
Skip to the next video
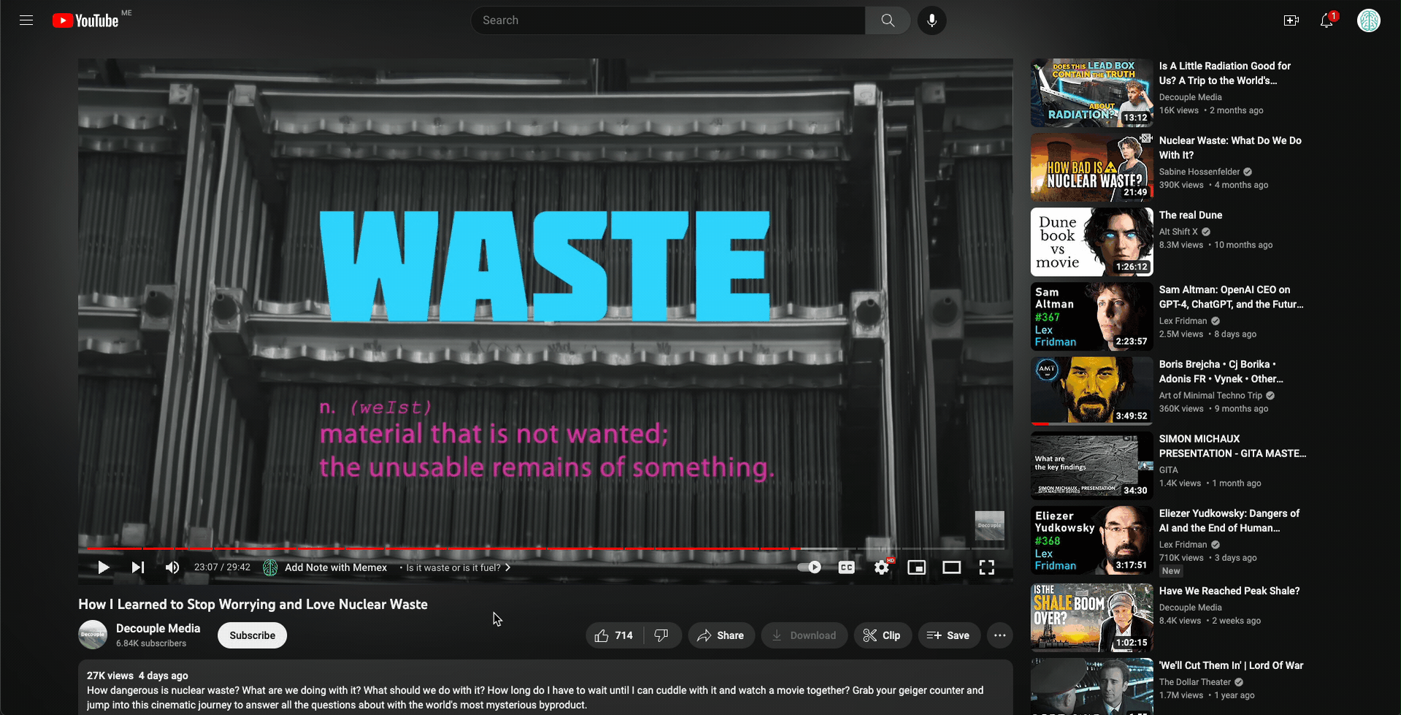pos(137,567)
